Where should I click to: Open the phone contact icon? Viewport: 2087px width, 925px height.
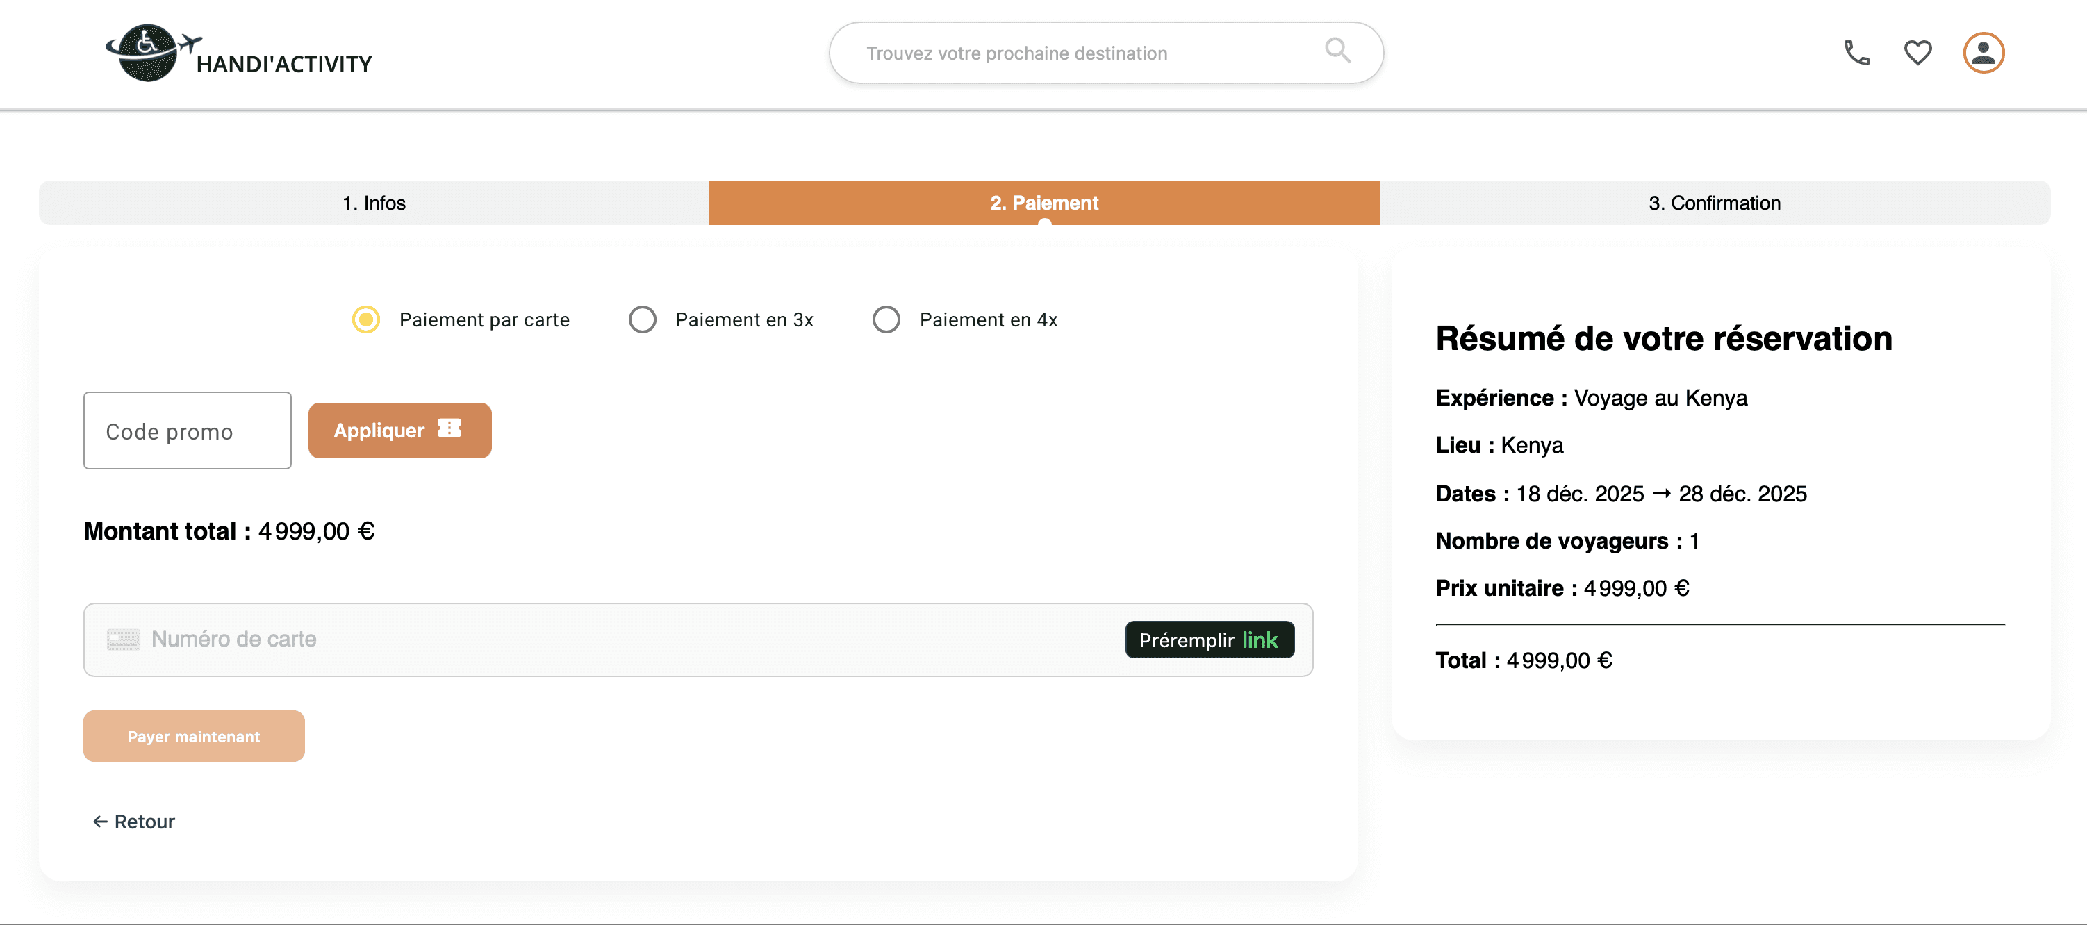point(1856,53)
